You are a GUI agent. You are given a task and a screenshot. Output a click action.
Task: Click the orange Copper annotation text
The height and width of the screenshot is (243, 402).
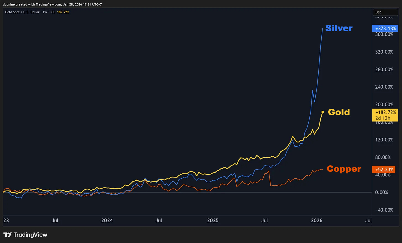[344, 169]
